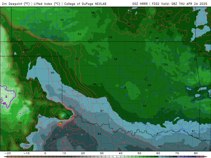The width and height of the screenshot is (211, 158).
Task: Click the purple 45 contour label
Action: [4, 103]
